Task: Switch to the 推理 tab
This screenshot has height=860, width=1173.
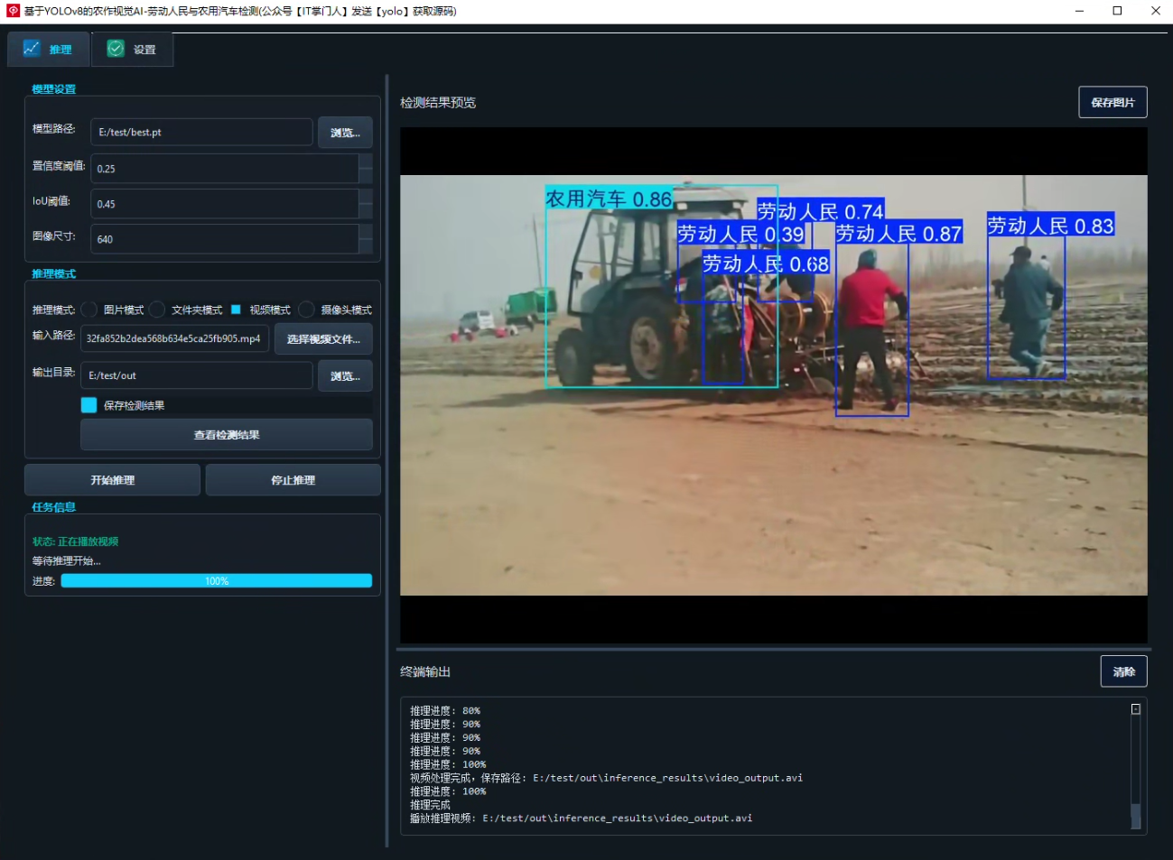Action: [x=49, y=49]
